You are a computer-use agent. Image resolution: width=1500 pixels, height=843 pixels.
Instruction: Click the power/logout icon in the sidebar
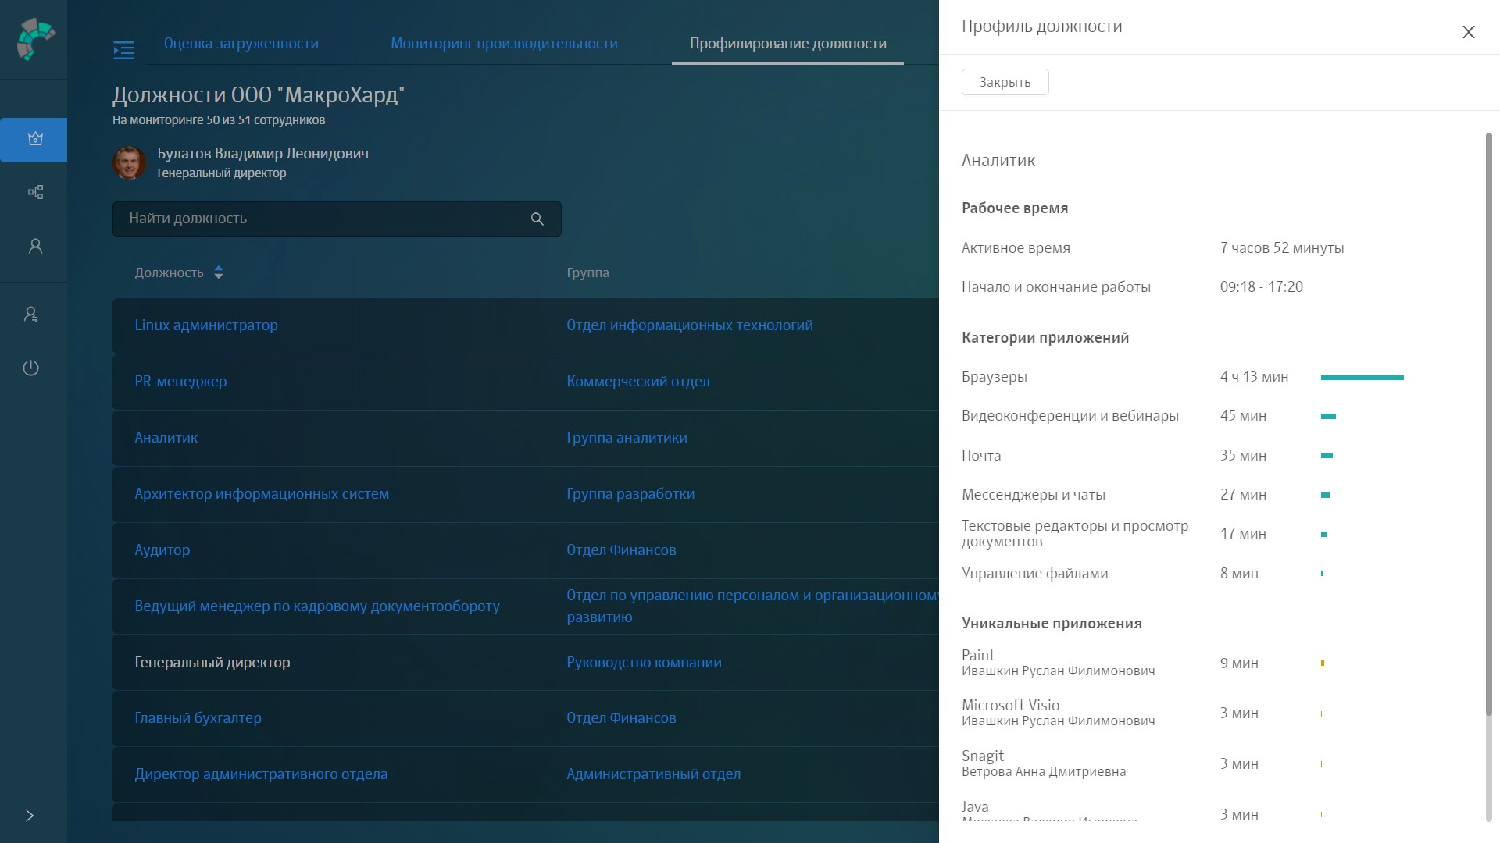[31, 368]
